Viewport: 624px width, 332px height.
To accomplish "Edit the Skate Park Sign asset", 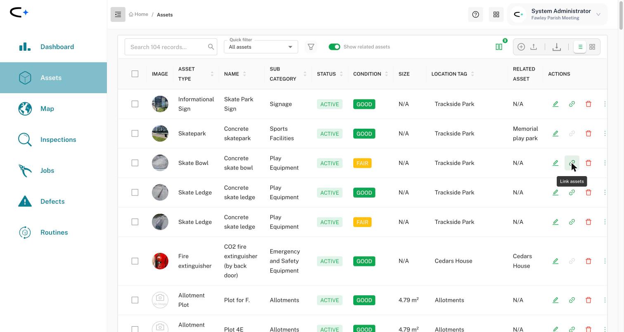I will [x=555, y=104].
